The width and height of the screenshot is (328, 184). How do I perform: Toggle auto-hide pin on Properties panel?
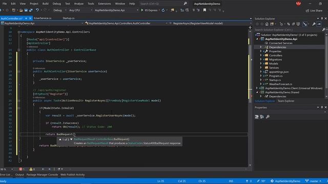[x=322, y=107]
